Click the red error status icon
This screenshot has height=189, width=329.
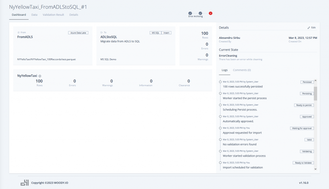(210, 13)
